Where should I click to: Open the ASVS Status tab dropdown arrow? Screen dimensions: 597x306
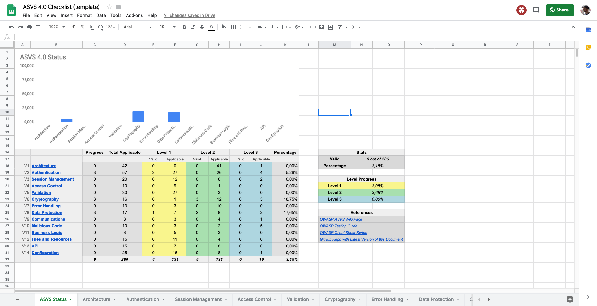click(71, 299)
